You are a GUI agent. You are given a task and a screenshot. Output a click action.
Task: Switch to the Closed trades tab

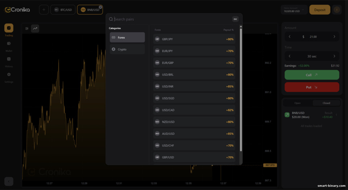[326, 103]
